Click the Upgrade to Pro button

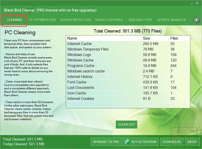click(106, 142)
